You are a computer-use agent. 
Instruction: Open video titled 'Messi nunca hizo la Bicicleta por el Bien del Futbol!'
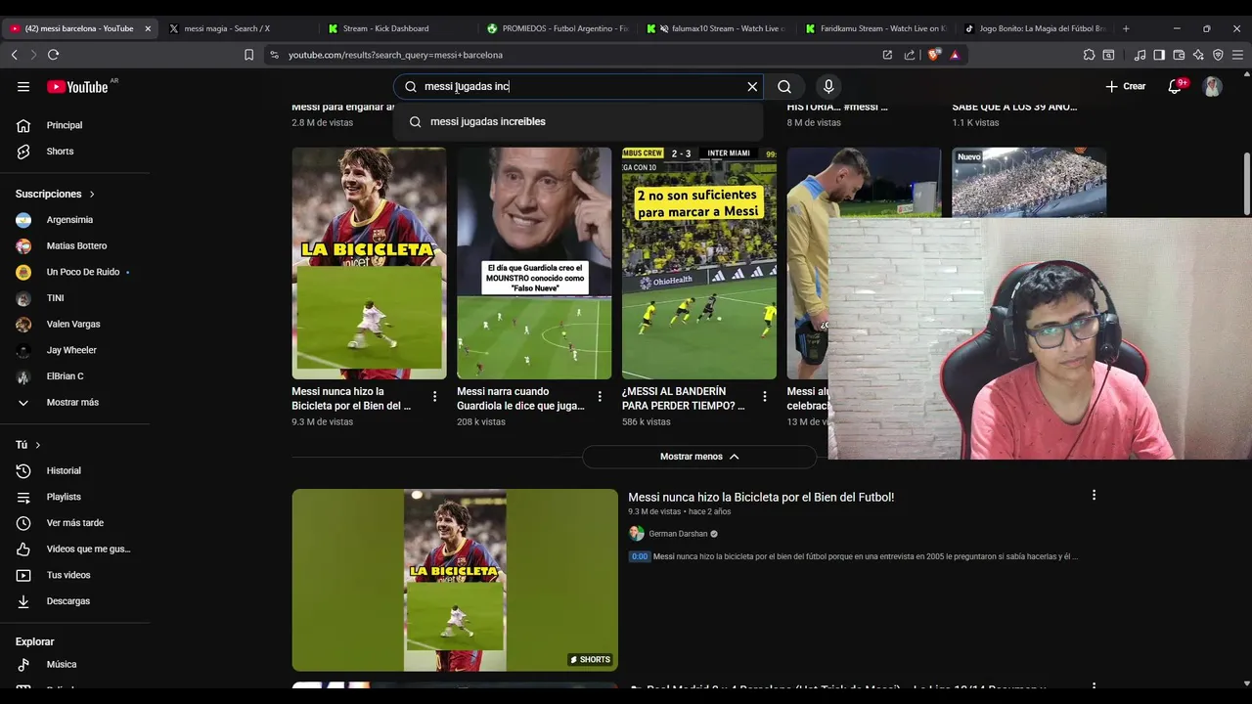[761, 498]
